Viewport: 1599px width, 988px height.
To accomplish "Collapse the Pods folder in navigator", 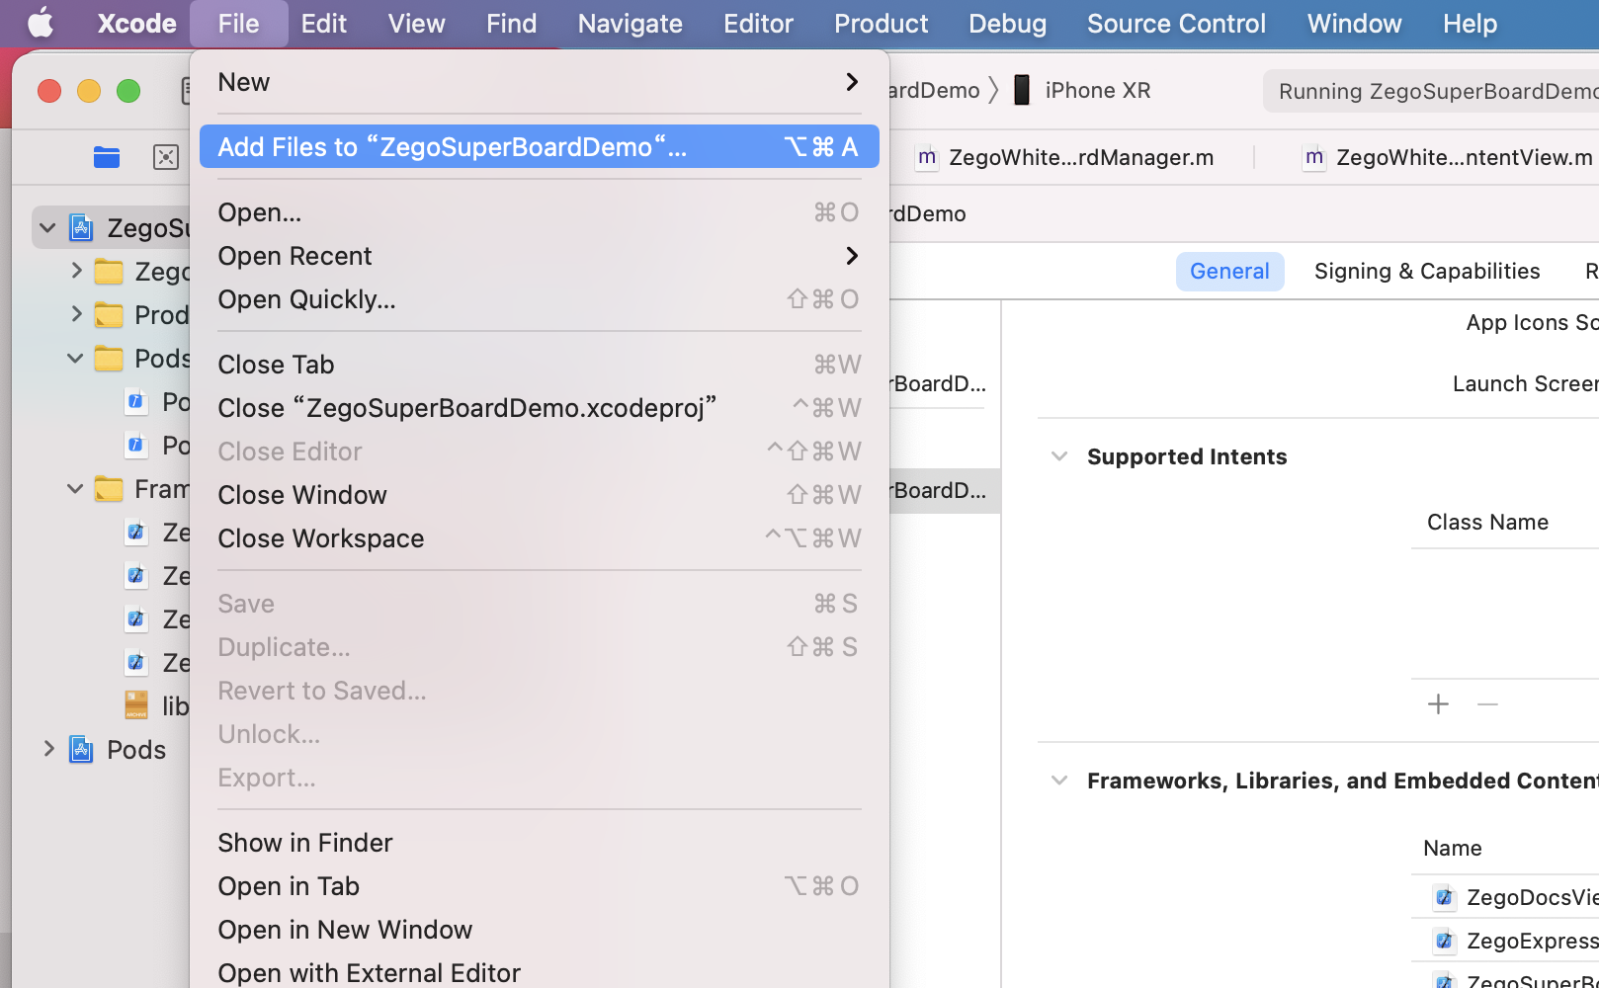I will coord(75,359).
